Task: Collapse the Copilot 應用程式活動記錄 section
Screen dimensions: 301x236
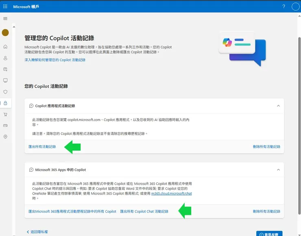Action: tap(278, 106)
